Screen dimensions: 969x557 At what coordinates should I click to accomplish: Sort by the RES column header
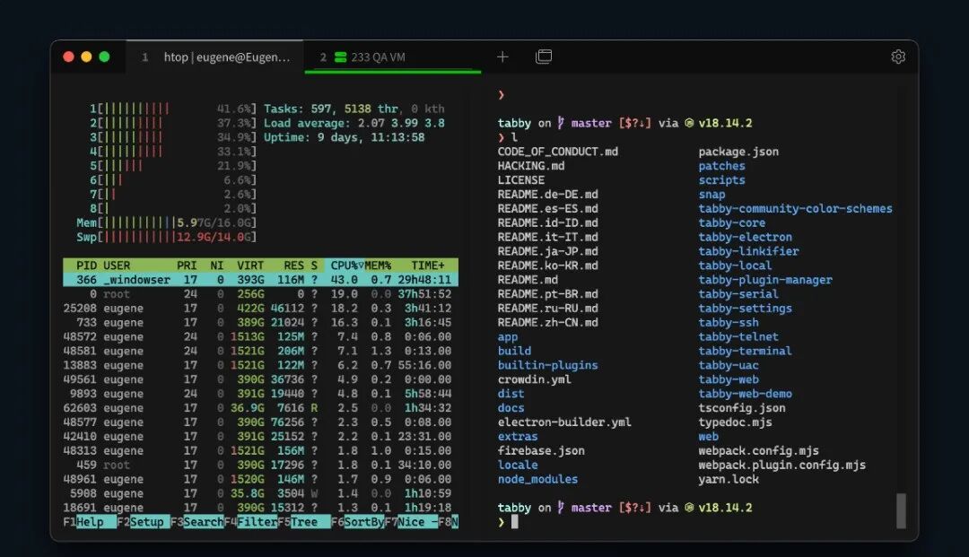tap(294, 265)
